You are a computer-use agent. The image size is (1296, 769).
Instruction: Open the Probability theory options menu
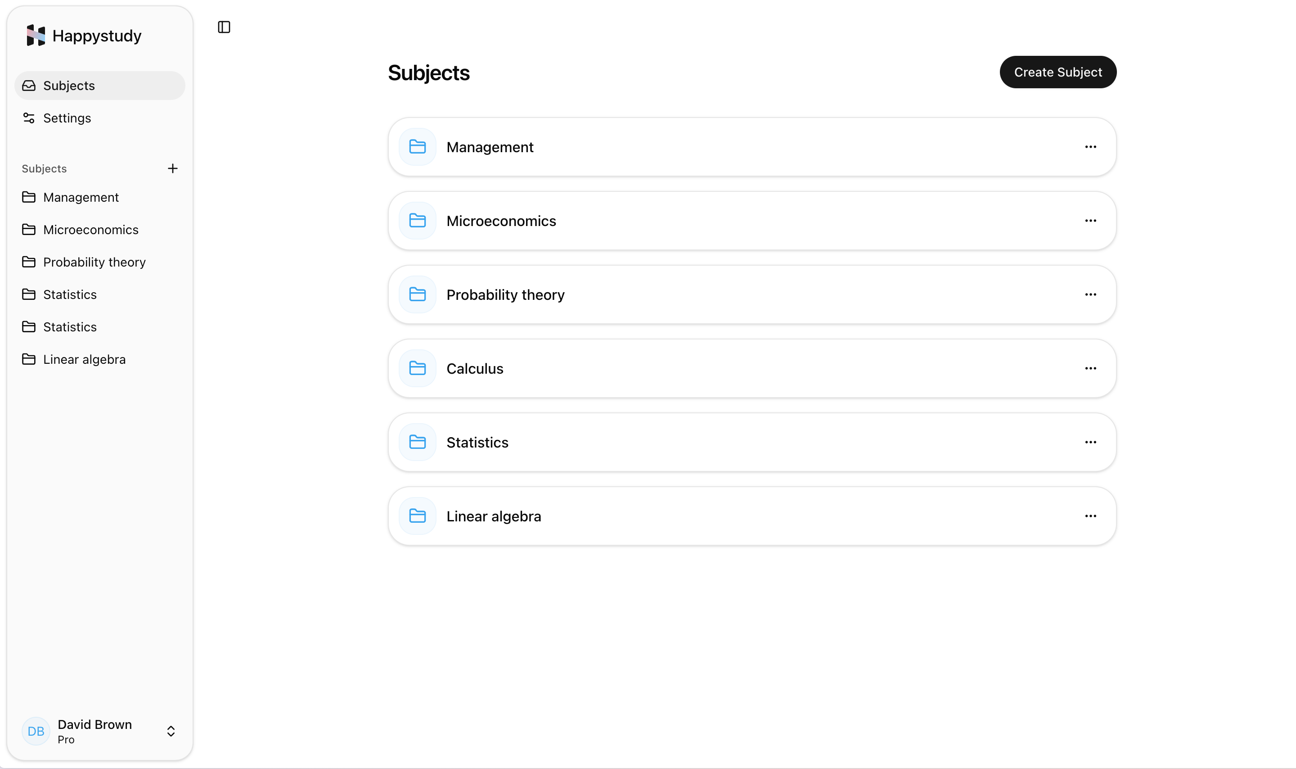[x=1090, y=294]
